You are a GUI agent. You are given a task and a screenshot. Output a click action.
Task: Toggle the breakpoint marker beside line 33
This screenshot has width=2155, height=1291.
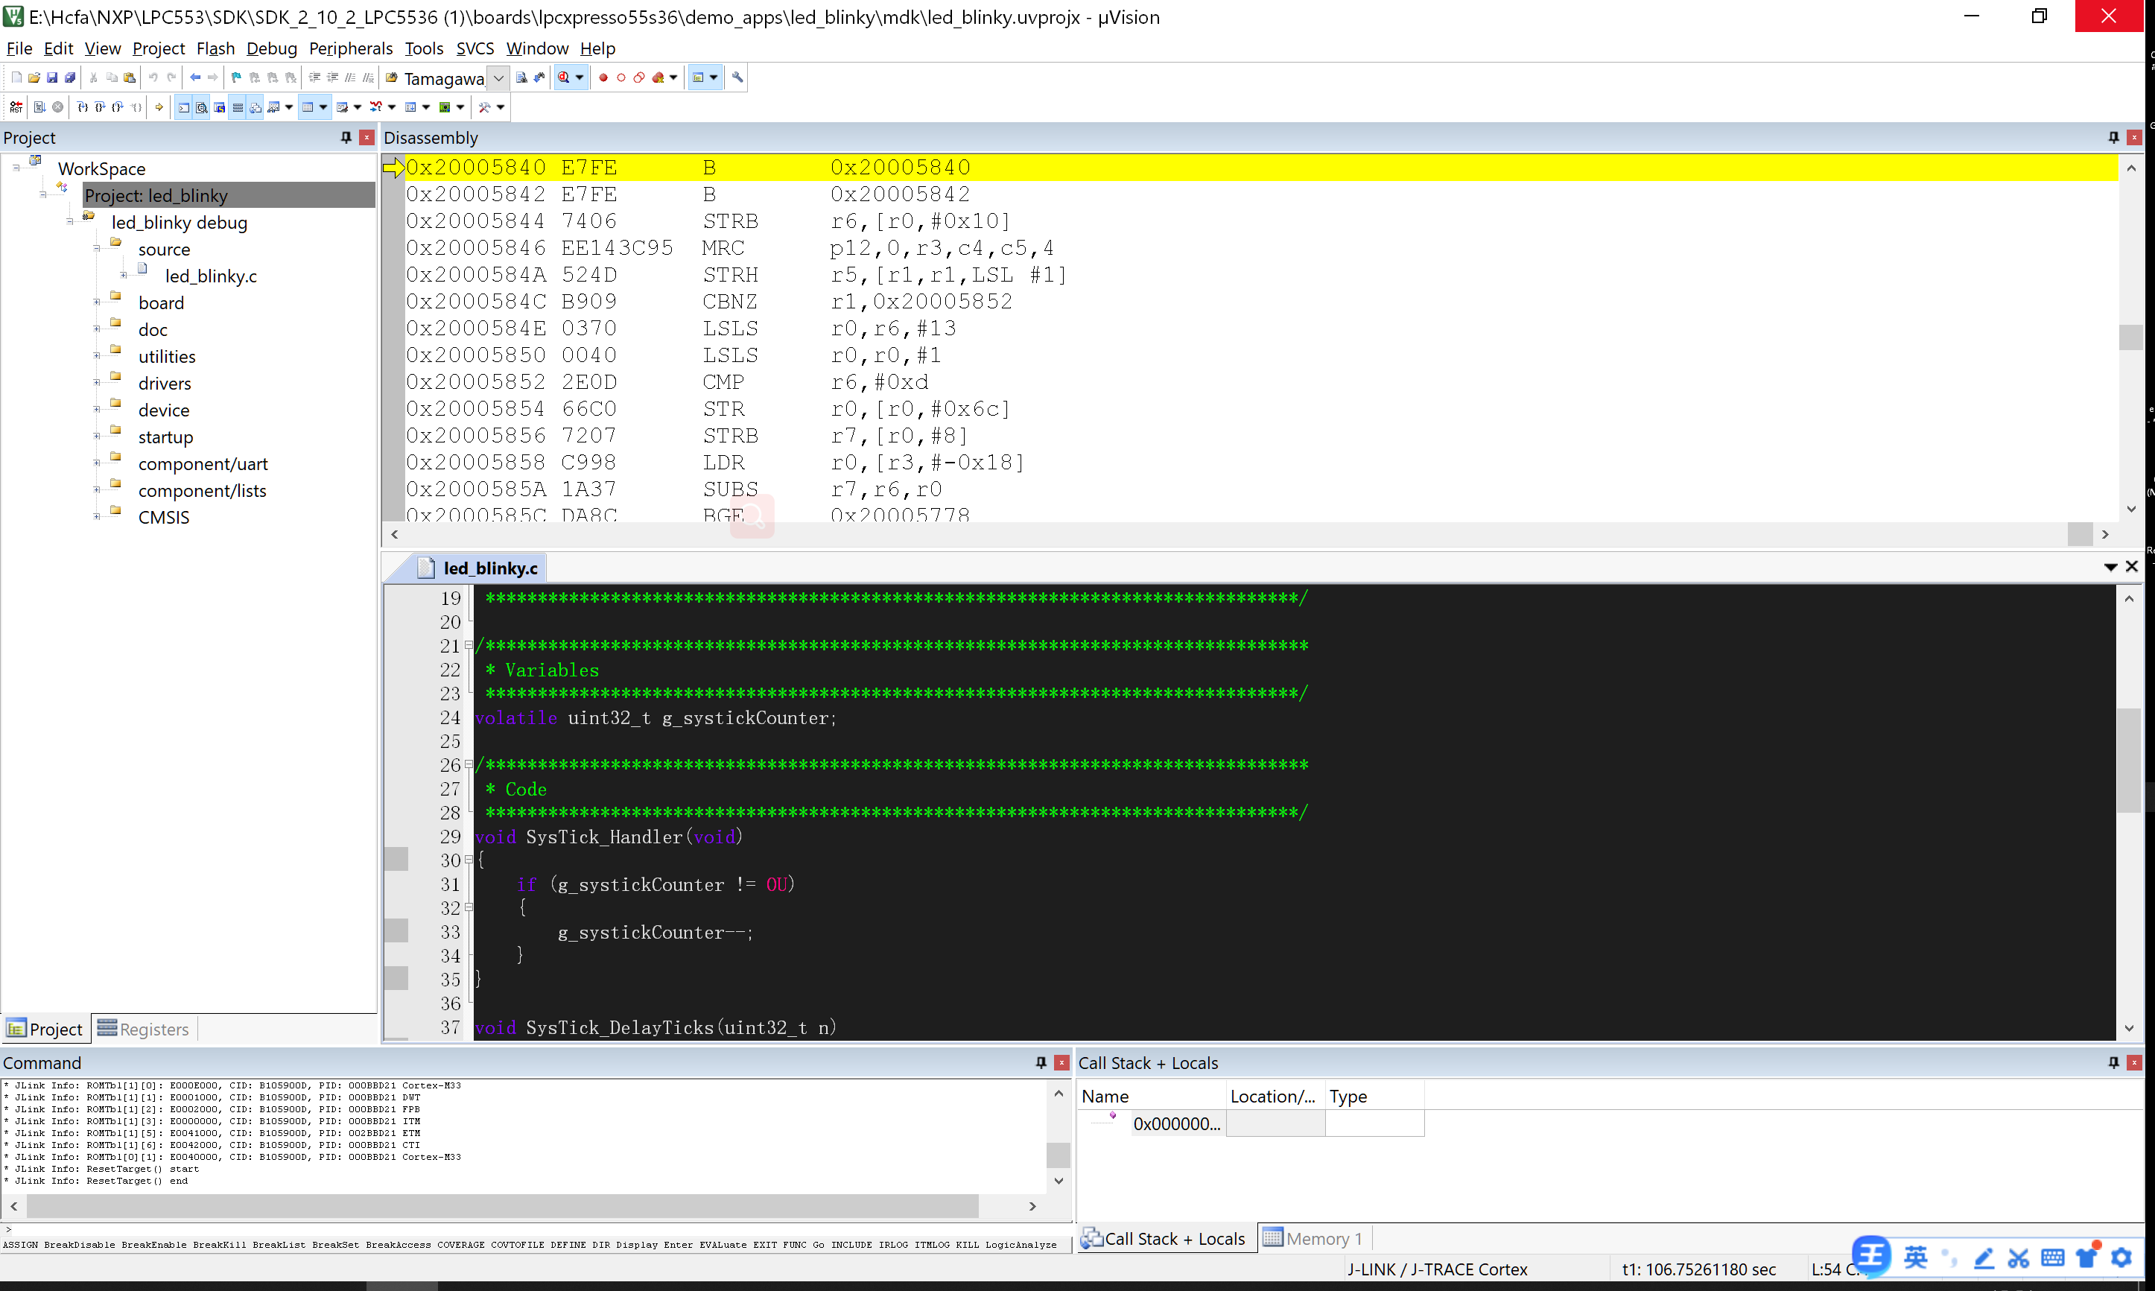[398, 931]
